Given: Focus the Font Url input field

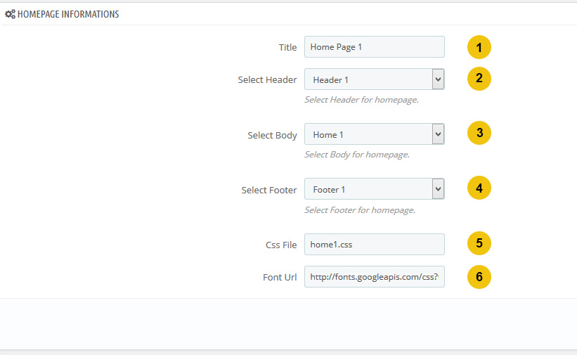Looking at the screenshot, I should tap(374, 276).
